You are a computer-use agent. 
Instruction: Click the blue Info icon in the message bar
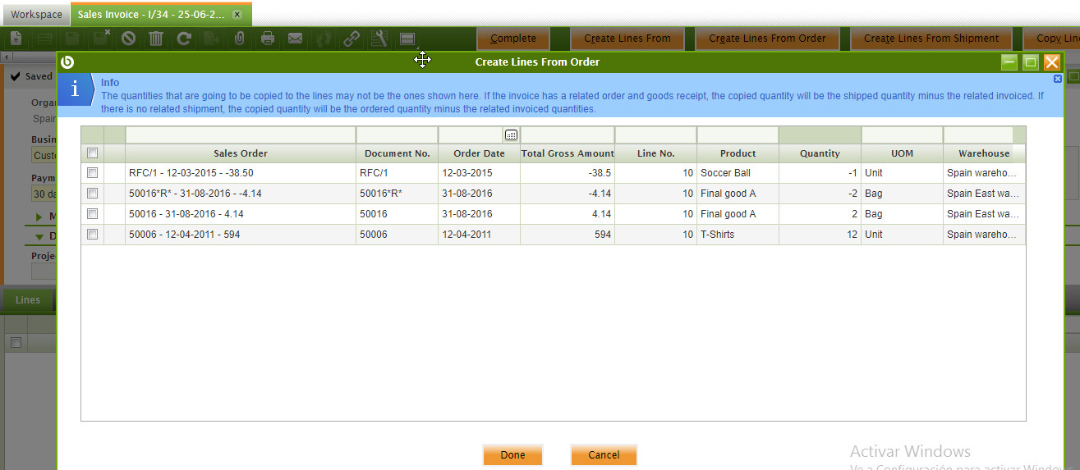tap(75, 89)
